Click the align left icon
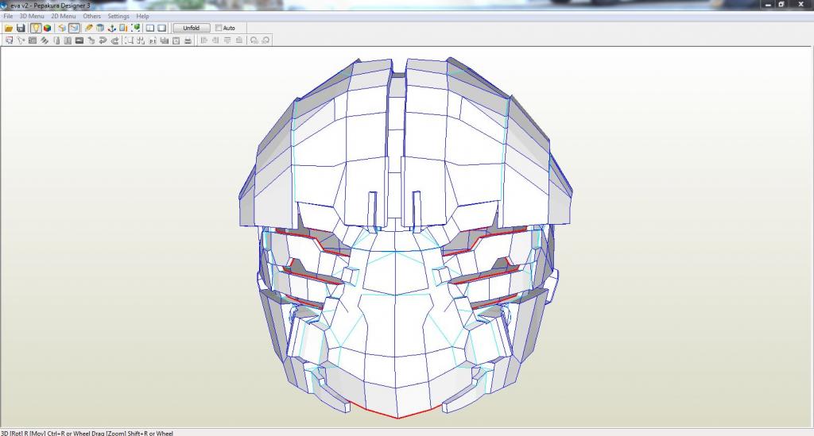Image resolution: width=814 pixels, height=436 pixels. (x=204, y=41)
